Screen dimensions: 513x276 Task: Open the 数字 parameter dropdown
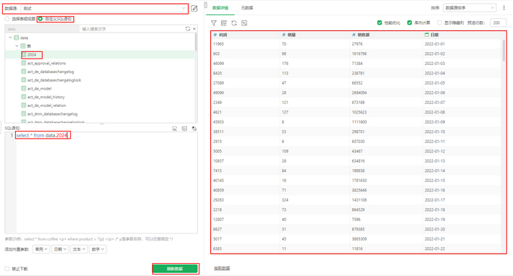click(98, 249)
